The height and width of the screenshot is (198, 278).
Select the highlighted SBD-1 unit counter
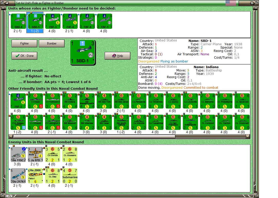pyautogui.click(x=35, y=21)
